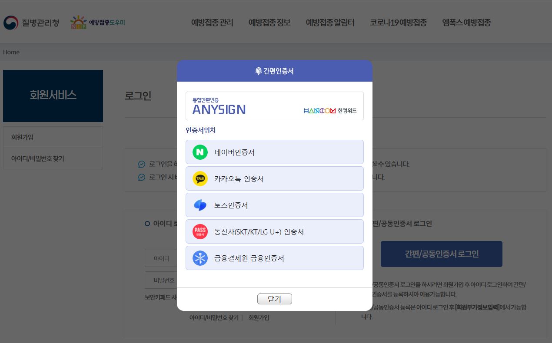
Task: Click the icon beside the 간편인증서 title
Action: pos(258,71)
